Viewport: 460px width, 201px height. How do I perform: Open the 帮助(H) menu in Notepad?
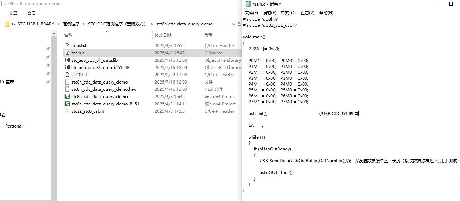326,12
